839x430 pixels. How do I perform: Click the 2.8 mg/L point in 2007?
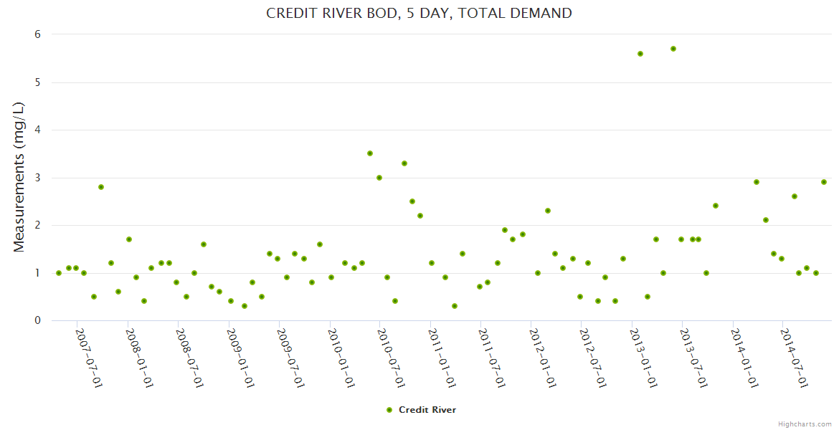(101, 187)
